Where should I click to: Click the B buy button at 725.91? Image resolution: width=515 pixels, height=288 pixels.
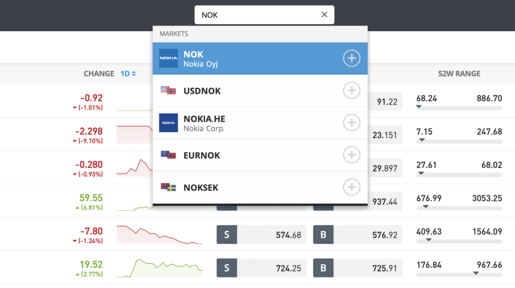(x=323, y=268)
